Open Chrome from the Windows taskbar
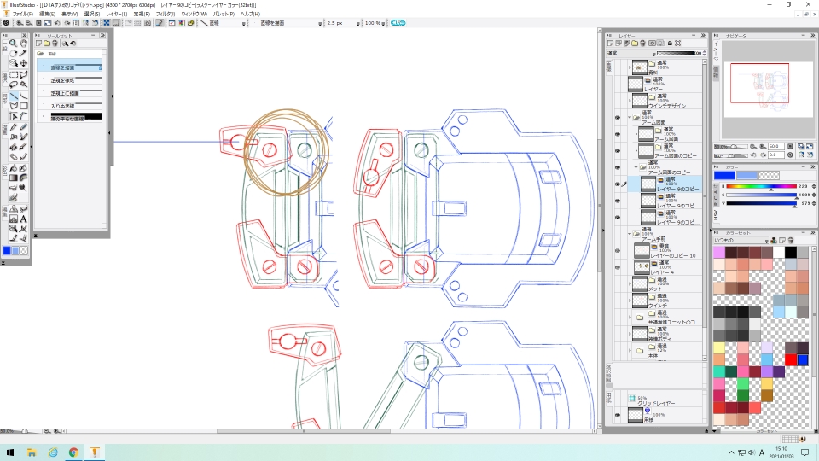The width and height of the screenshot is (819, 461). (73, 452)
